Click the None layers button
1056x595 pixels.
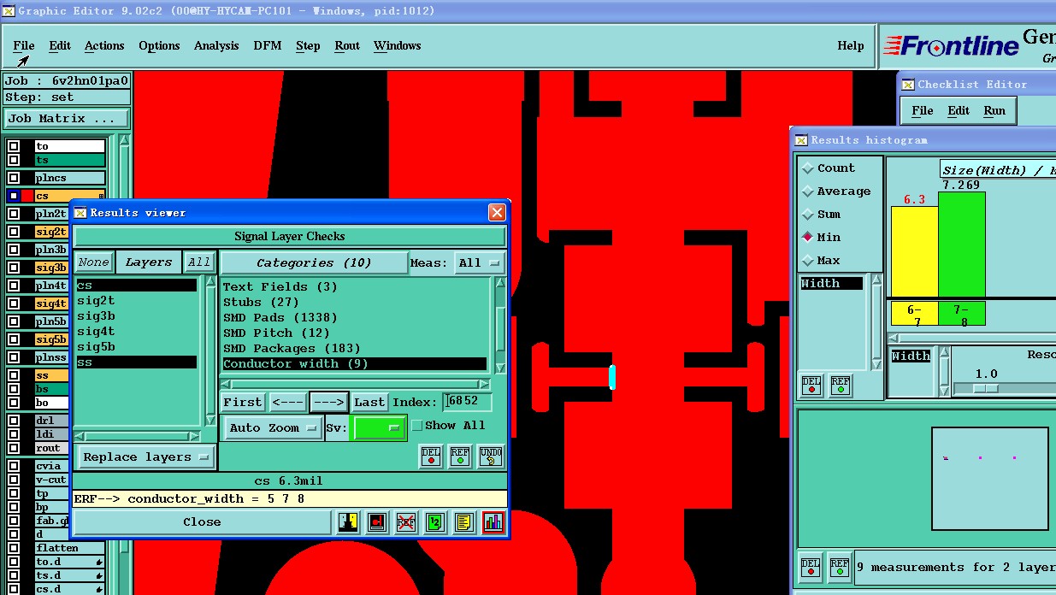pyautogui.click(x=93, y=262)
